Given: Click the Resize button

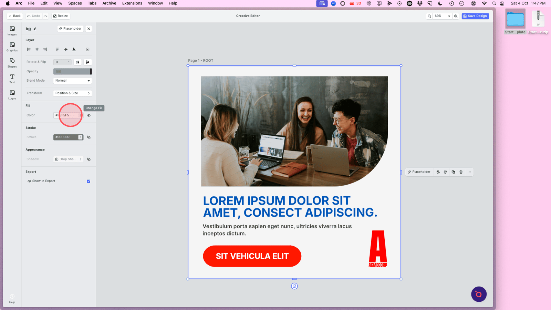Looking at the screenshot, I should coord(61,16).
